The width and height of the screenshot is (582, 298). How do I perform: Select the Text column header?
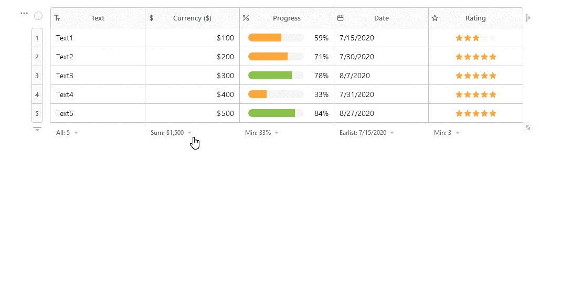tap(98, 18)
